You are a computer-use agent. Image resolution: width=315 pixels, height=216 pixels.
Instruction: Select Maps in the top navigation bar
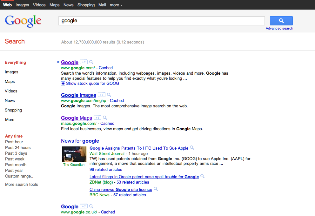pos(54,5)
